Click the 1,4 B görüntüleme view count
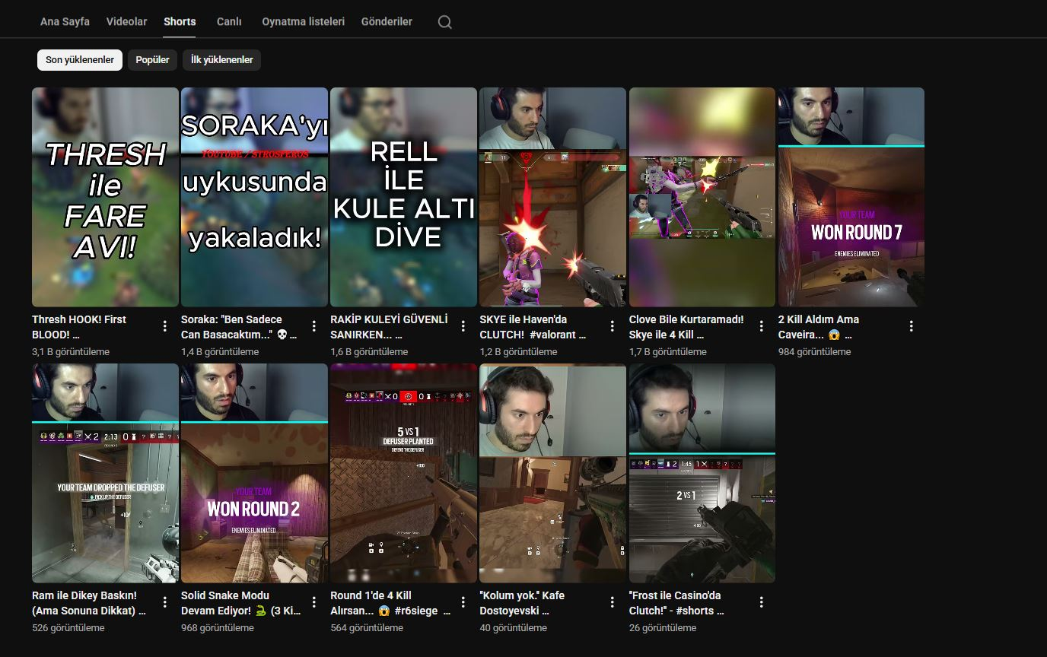Screen dimensions: 1047x657 [x=220, y=352]
